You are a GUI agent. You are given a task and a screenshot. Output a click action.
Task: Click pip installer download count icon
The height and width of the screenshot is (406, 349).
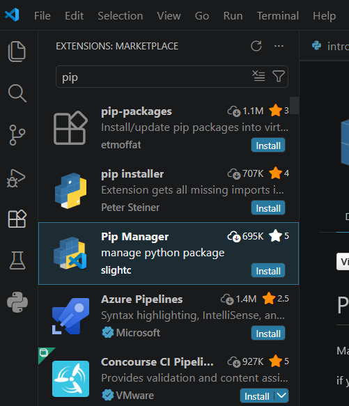[234, 173]
